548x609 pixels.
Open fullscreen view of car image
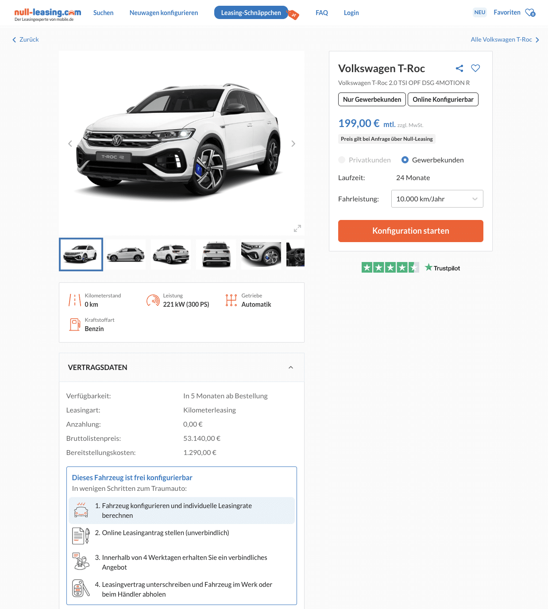297,228
